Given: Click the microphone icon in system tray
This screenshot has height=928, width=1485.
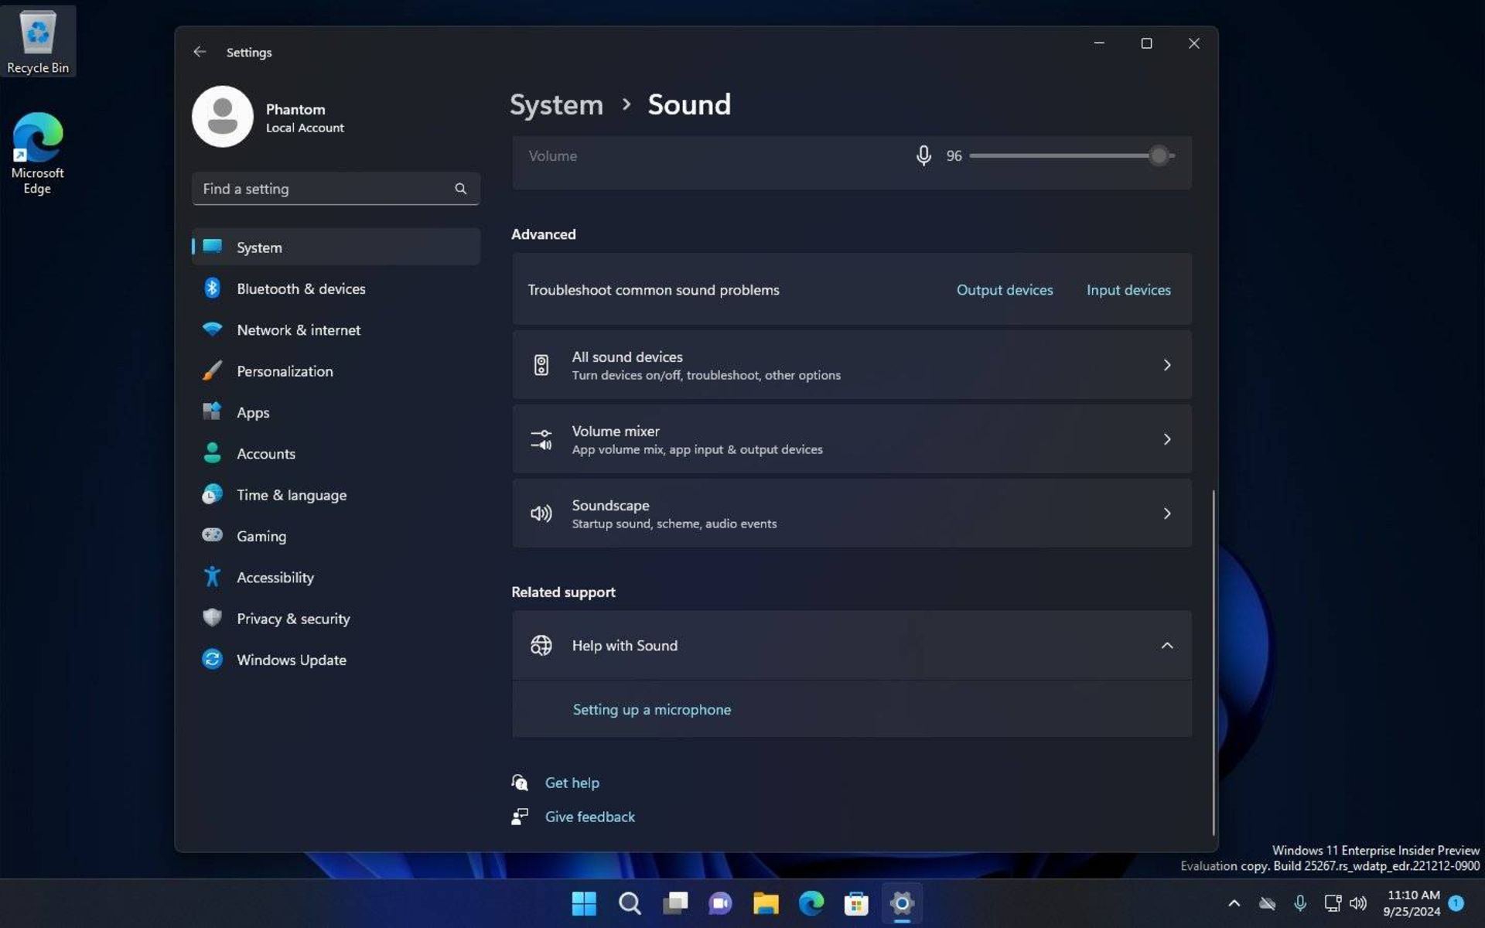Looking at the screenshot, I should point(1300,902).
